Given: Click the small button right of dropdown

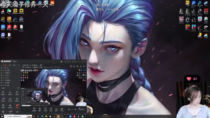Looking at the screenshot, I should click(x=41, y=67).
